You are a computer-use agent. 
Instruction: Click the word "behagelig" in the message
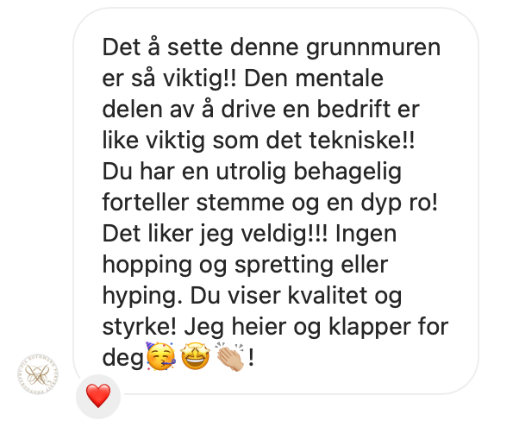pos(347,172)
